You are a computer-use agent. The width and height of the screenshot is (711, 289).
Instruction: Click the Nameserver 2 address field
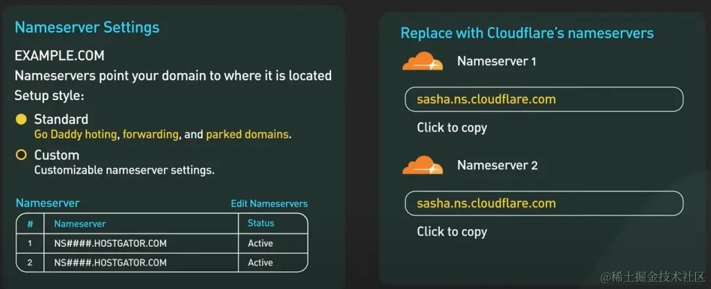(544, 203)
